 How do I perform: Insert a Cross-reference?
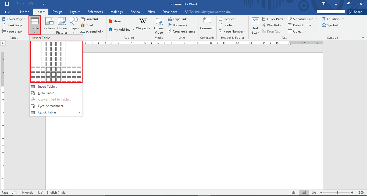tap(182, 31)
